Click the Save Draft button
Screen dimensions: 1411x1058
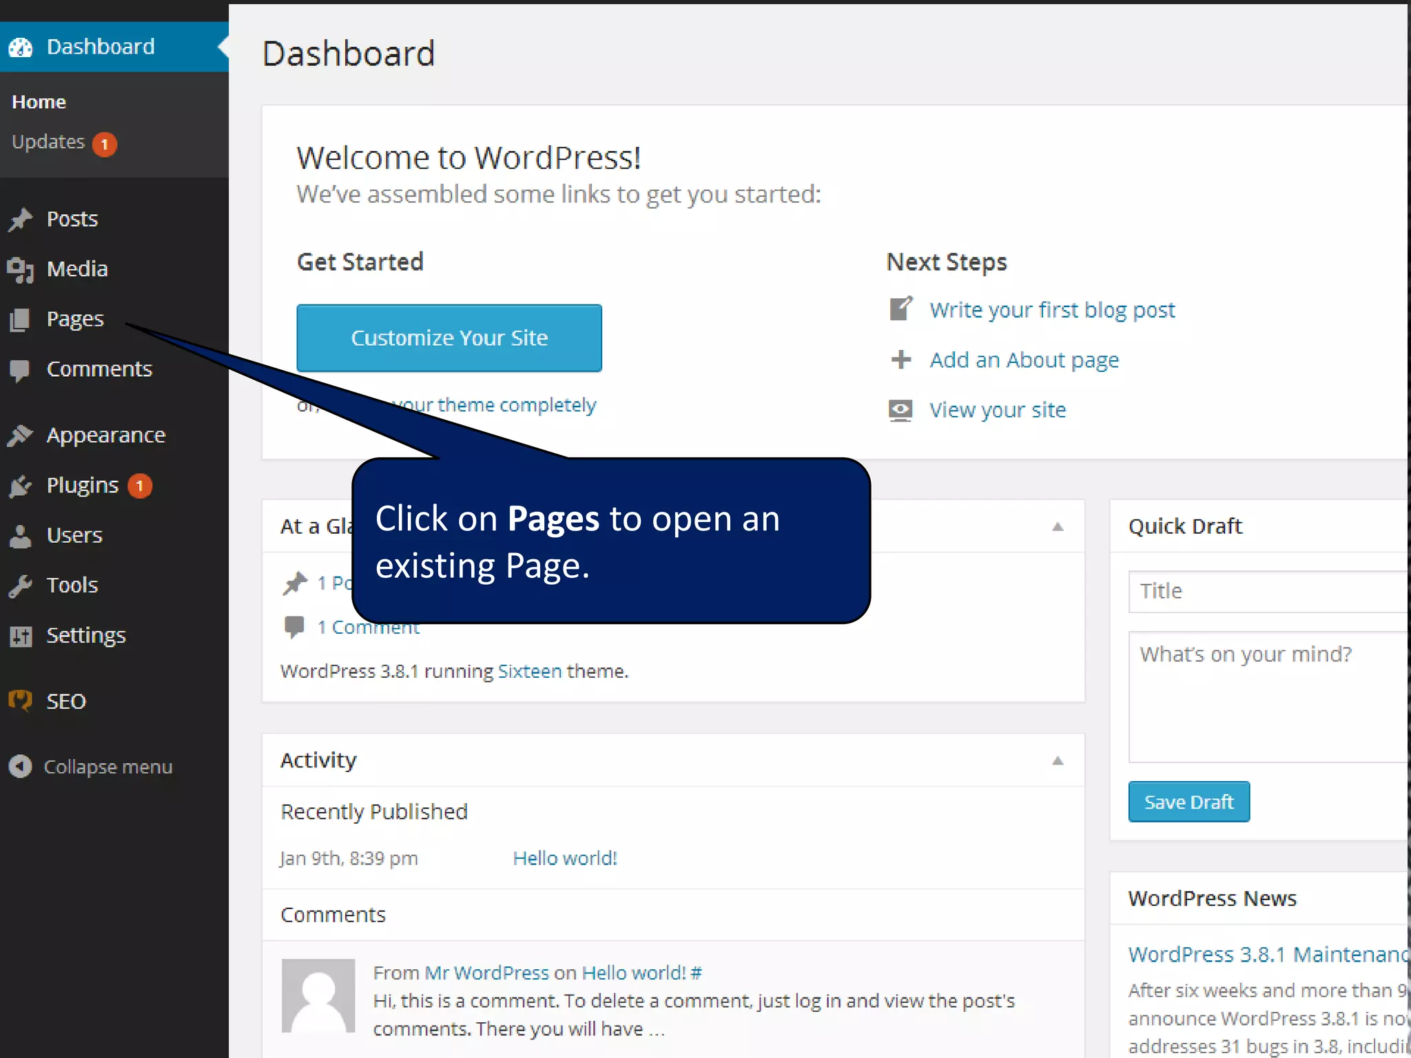pyautogui.click(x=1188, y=802)
